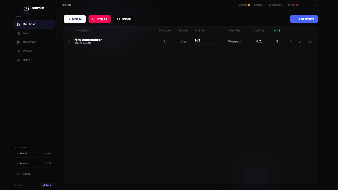Click the Logs sidebar icon

(18, 34)
